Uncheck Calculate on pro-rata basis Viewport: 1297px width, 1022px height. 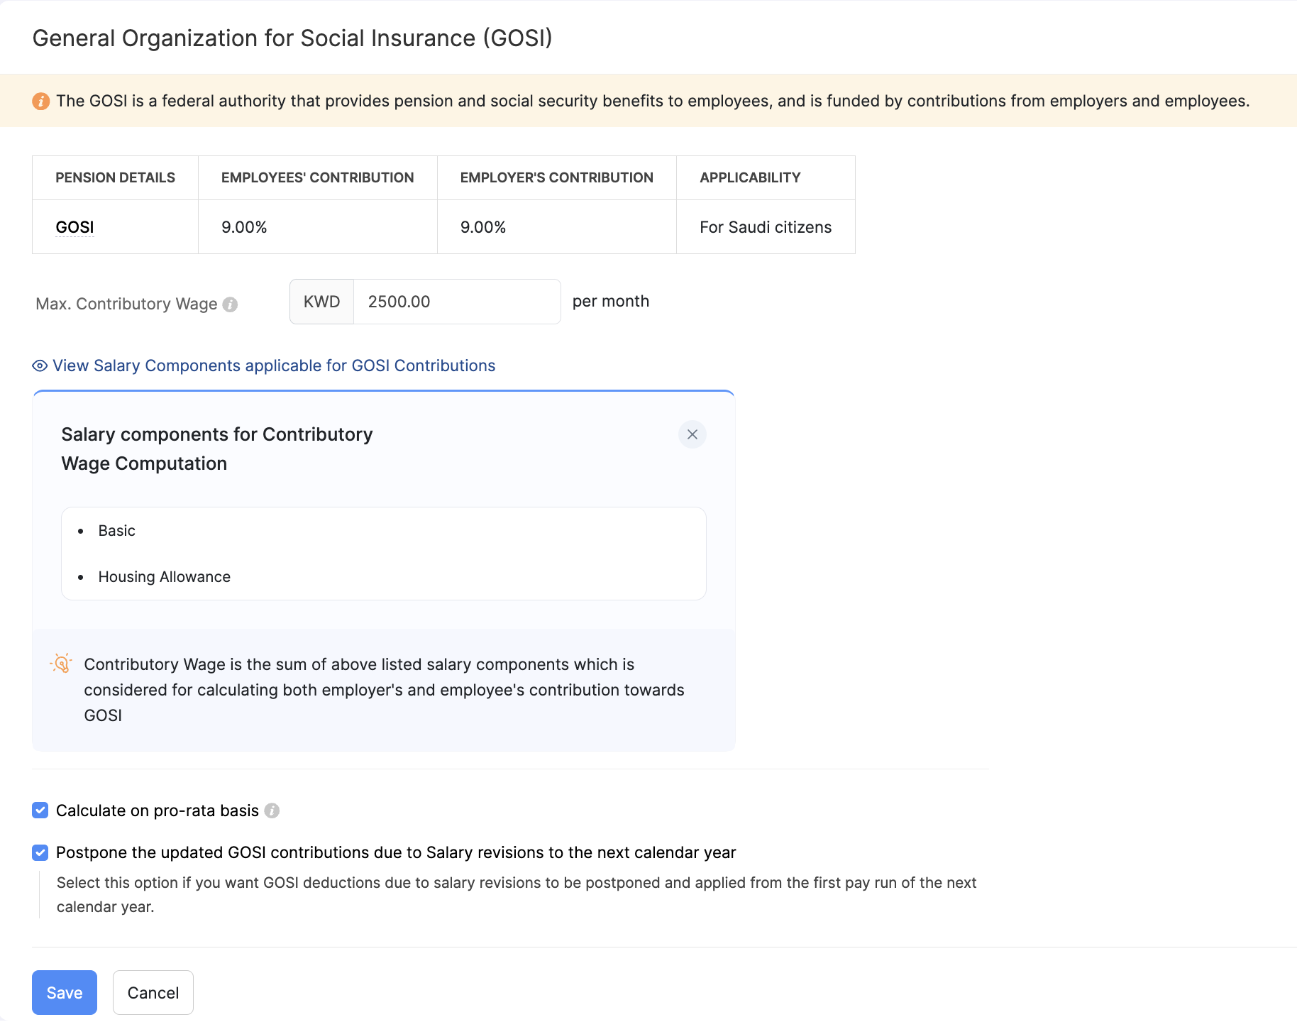(x=40, y=810)
